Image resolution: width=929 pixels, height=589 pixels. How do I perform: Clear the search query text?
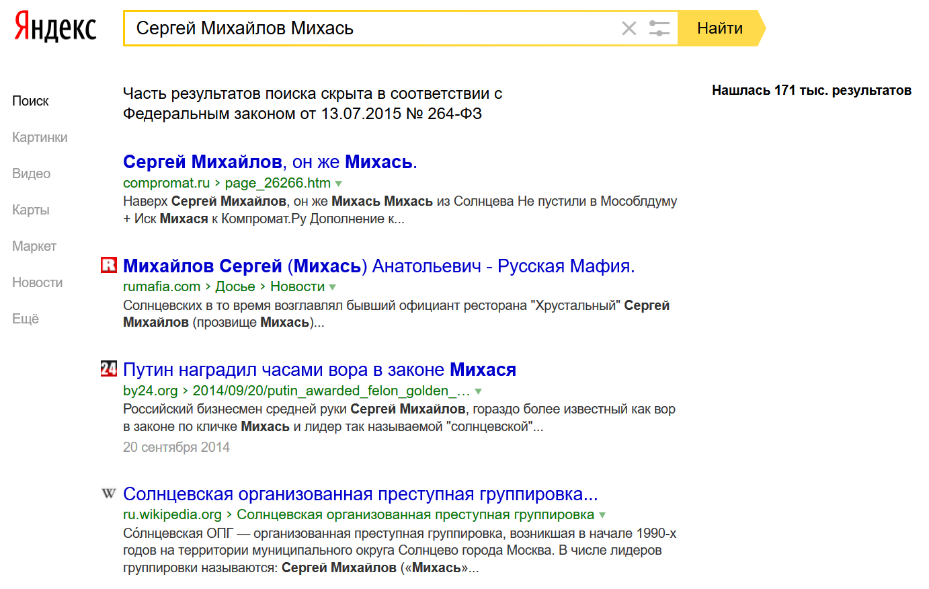pos(629,28)
